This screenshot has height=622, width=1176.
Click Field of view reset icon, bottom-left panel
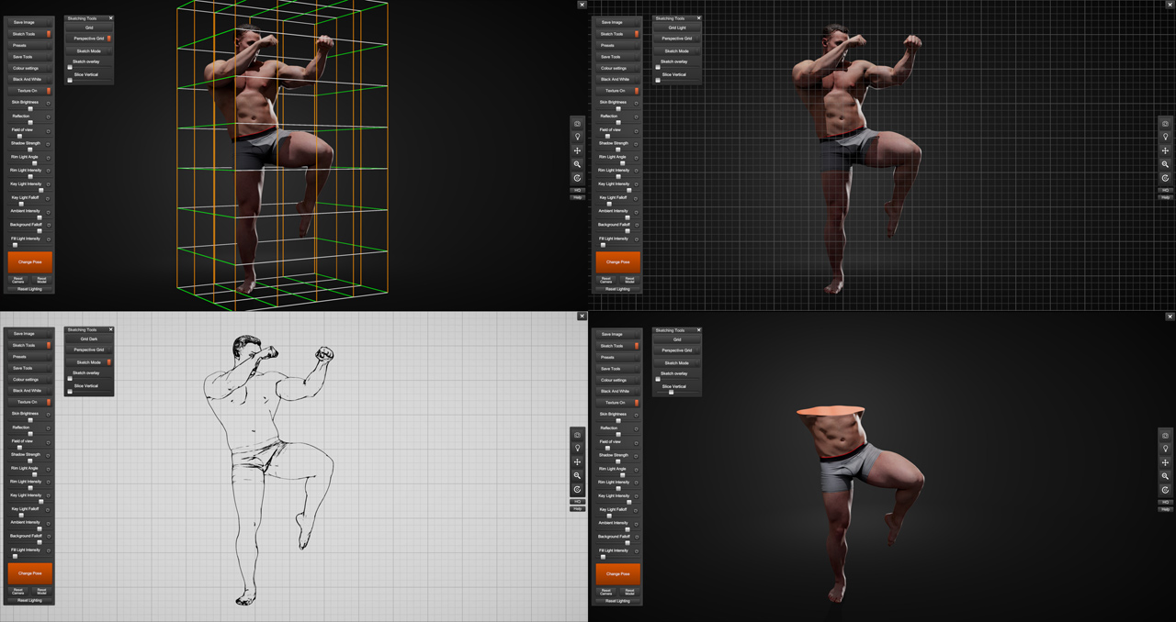pos(49,441)
